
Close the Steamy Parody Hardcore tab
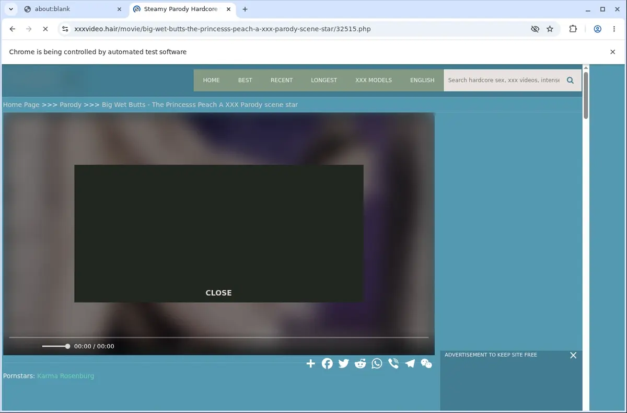coord(228,9)
